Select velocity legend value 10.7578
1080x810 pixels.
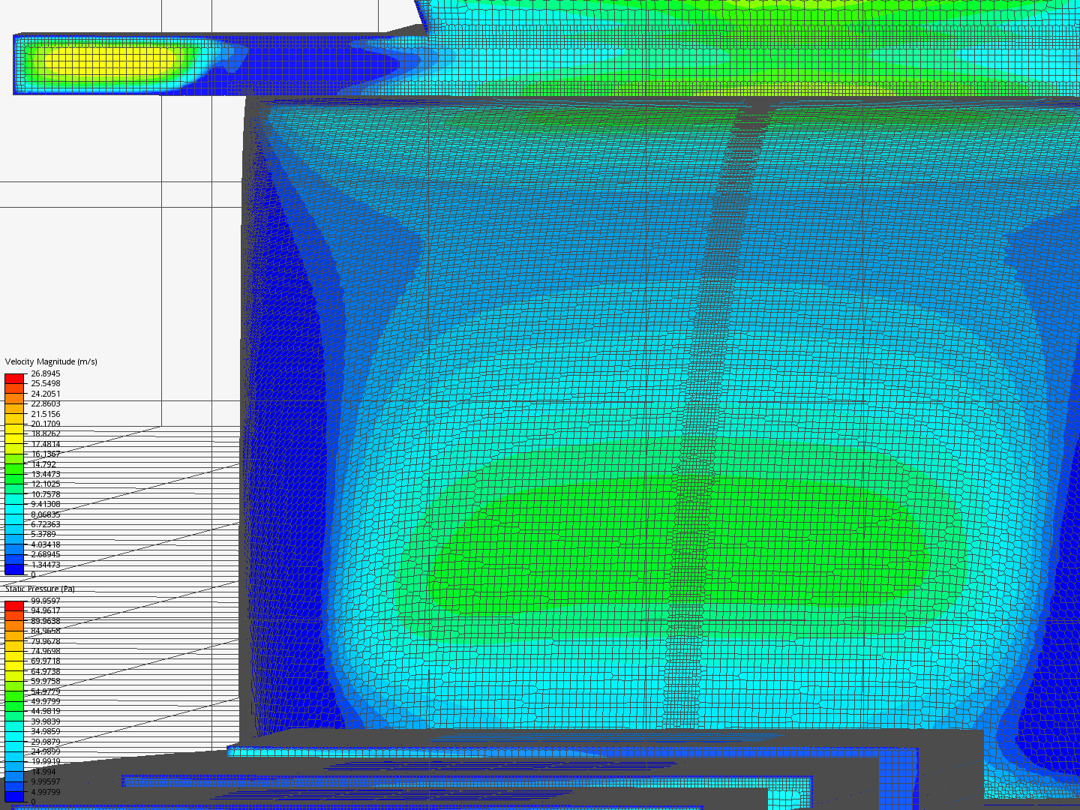[x=46, y=494]
